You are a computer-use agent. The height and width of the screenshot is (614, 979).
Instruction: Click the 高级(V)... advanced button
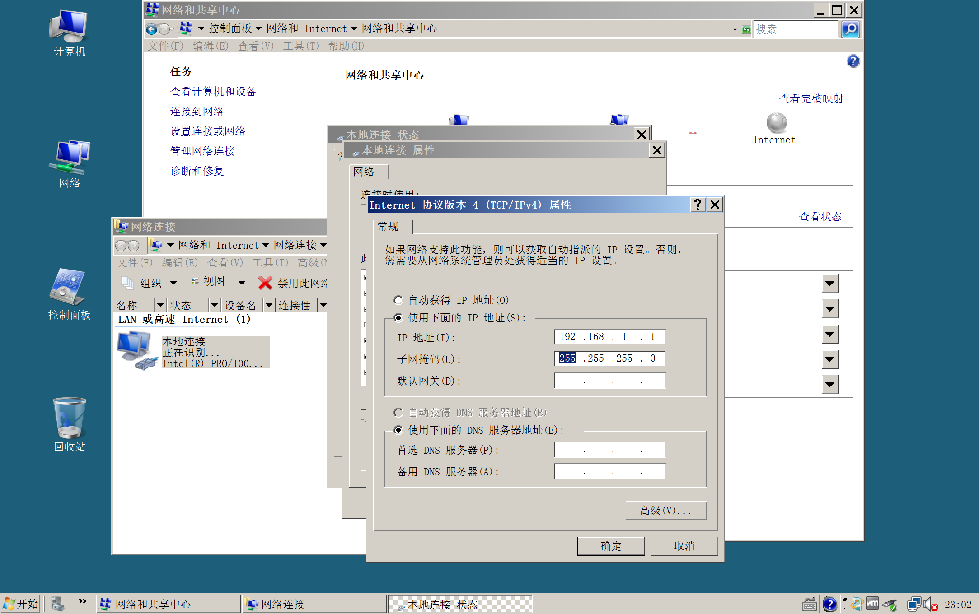pos(665,511)
